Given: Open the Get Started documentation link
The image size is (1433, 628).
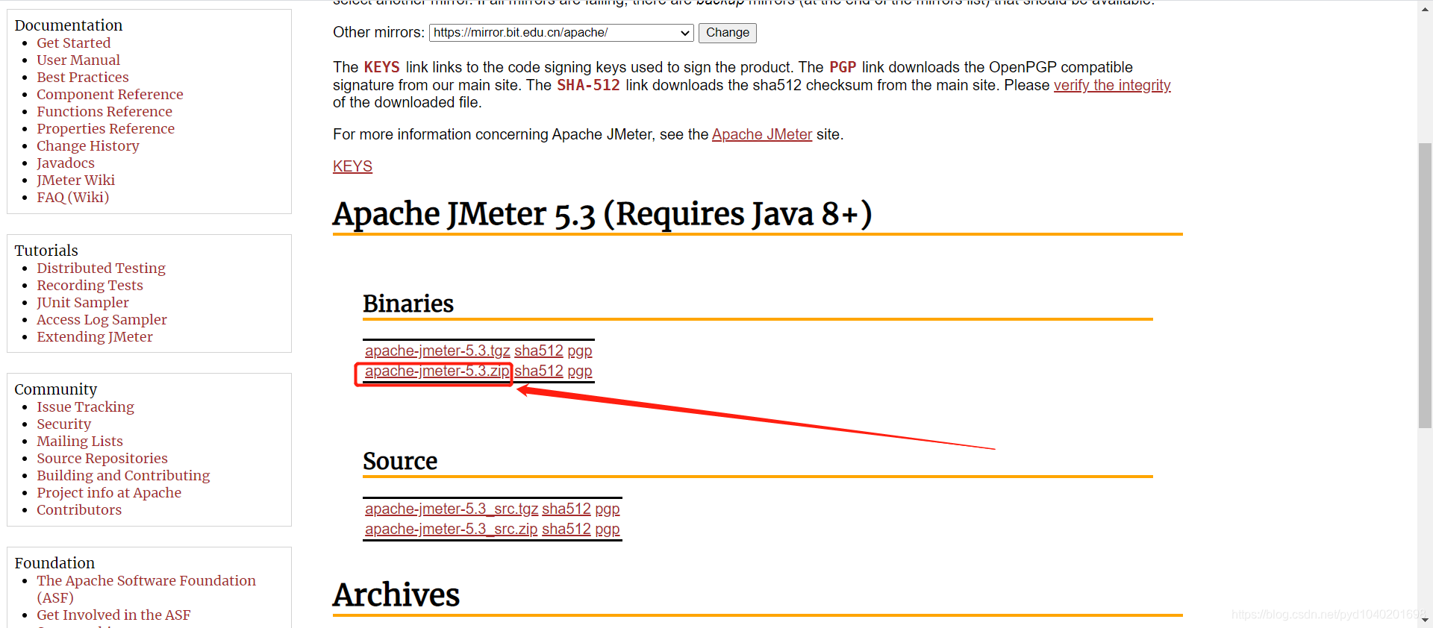Looking at the screenshot, I should pyautogui.click(x=74, y=43).
